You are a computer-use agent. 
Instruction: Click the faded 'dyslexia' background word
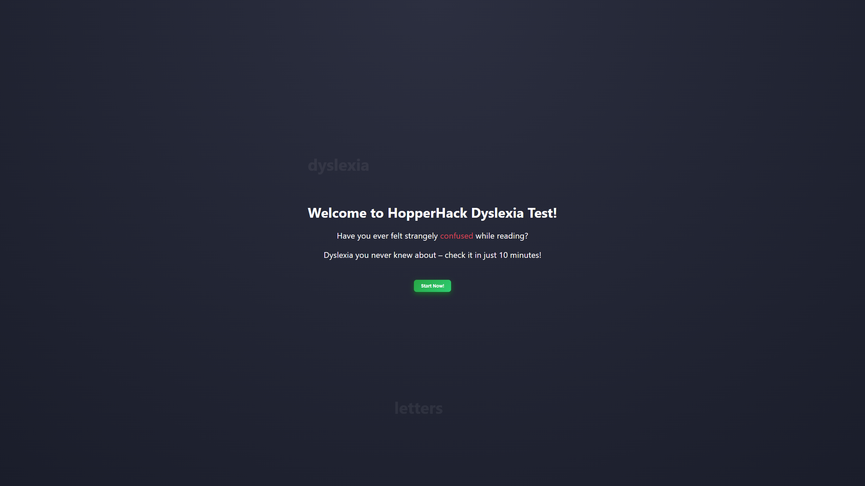[338, 165]
